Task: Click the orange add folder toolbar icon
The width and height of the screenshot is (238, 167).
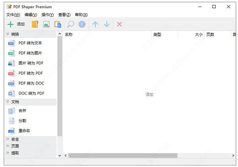Action: click(35, 24)
